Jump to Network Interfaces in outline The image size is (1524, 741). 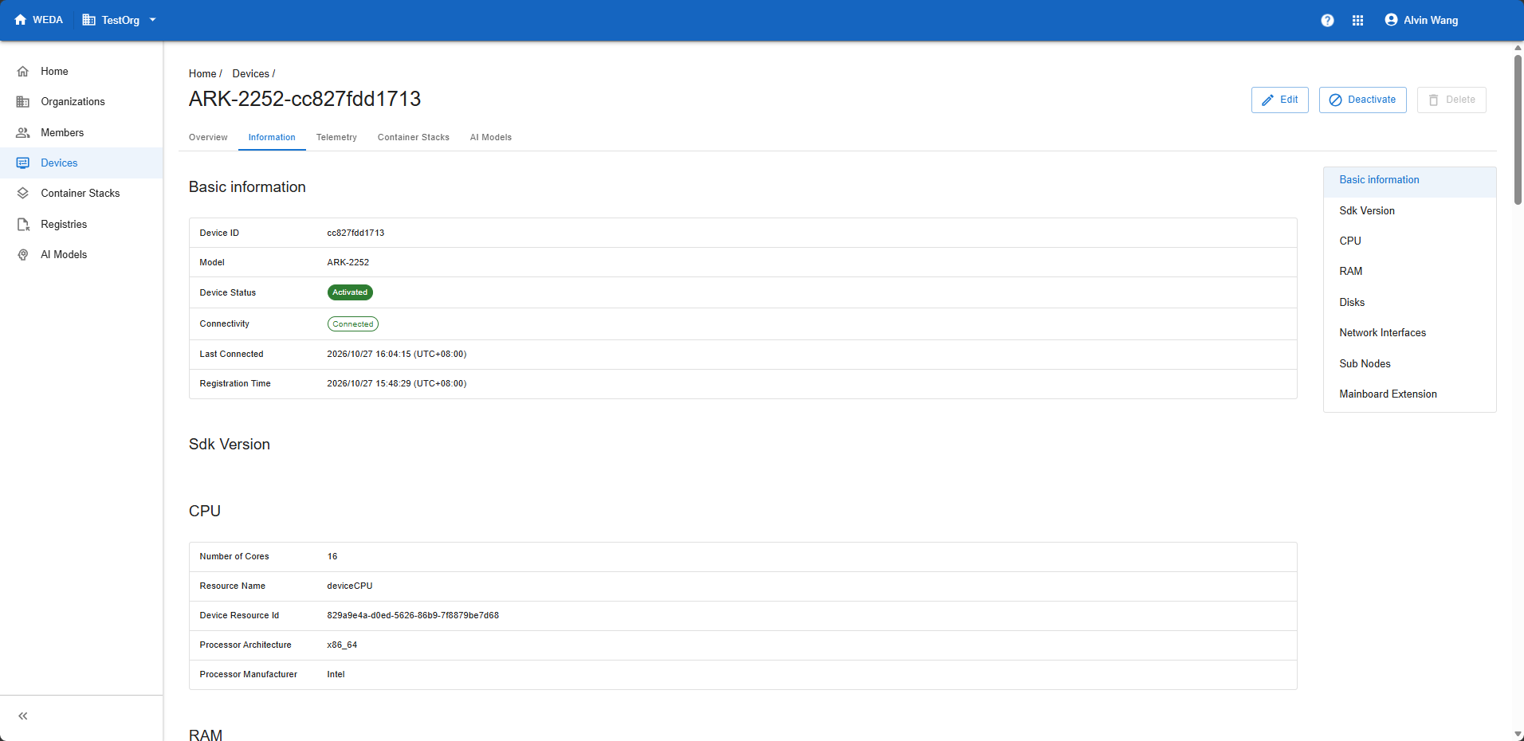pos(1409,333)
